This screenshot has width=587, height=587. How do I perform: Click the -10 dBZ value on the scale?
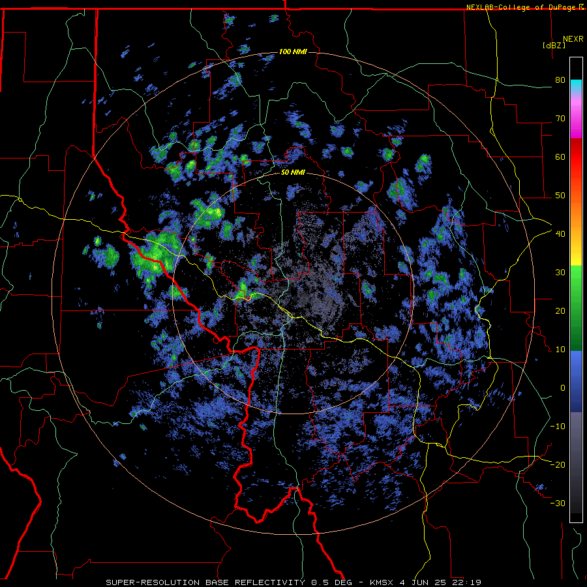558,426
